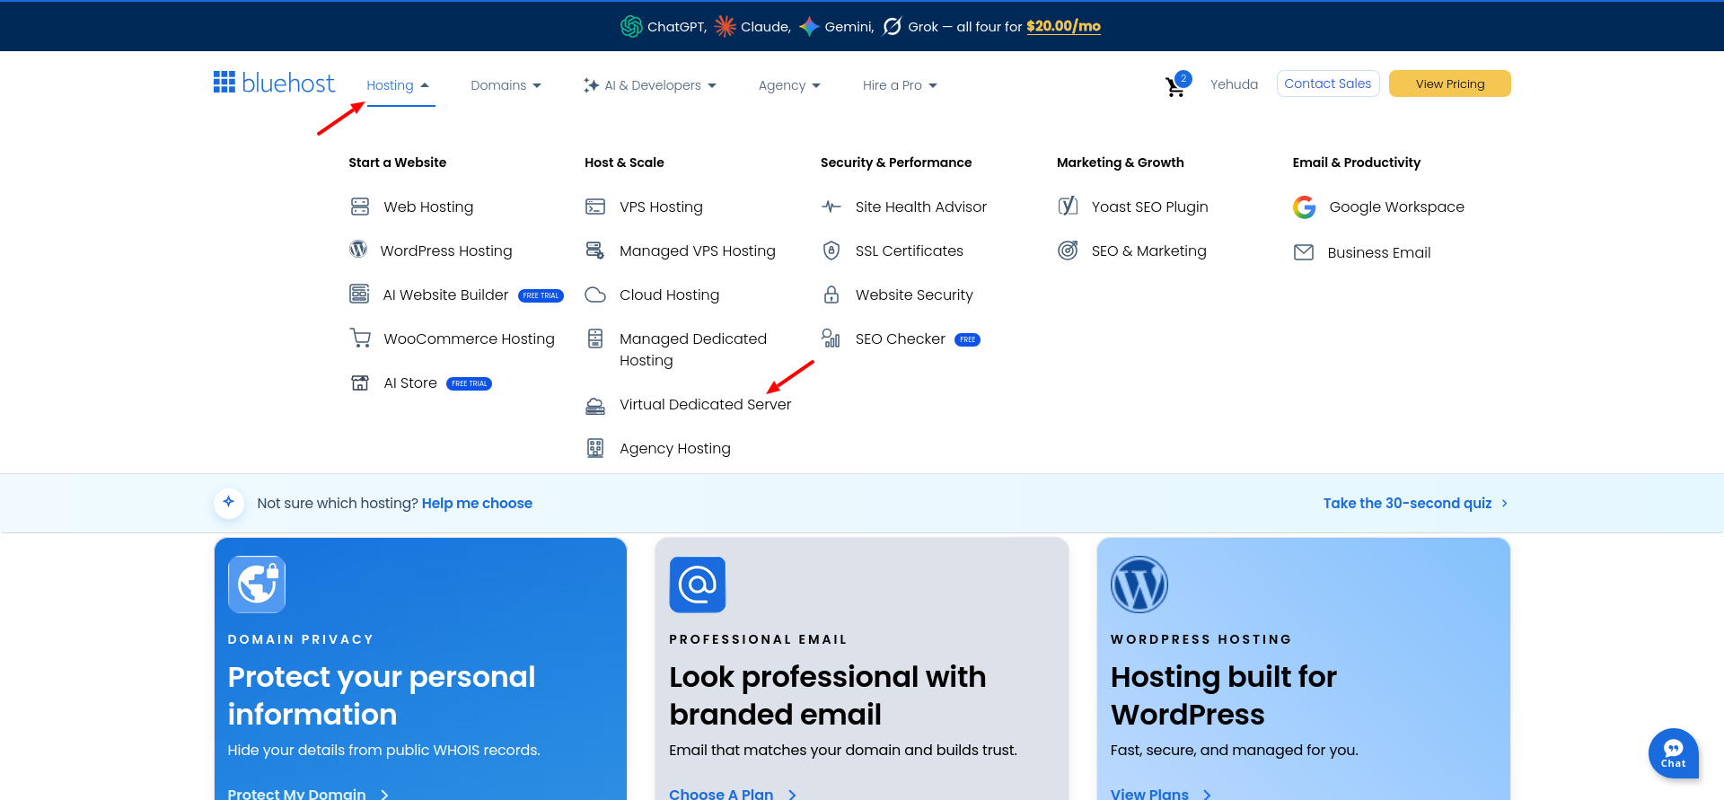Viewport: 1724px width, 800px height.
Task: Click the Google Workspace logo
Action: click(1305, 207)
